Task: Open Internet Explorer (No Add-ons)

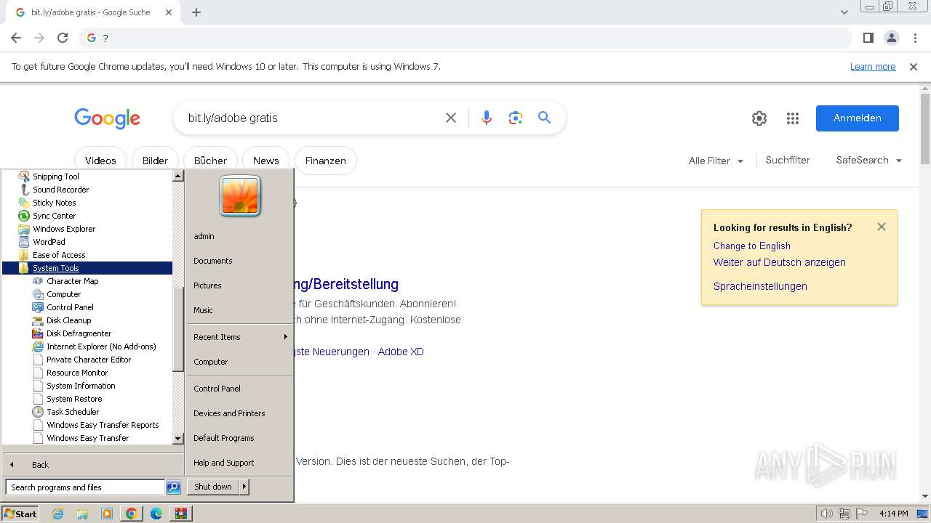Action: coord(101,346)
